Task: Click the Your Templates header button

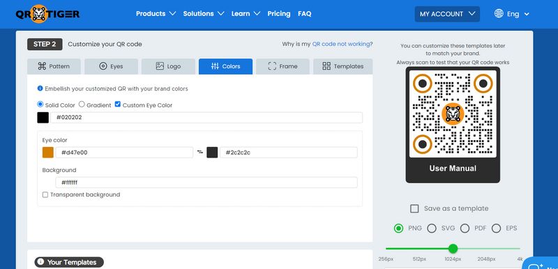Action: point(69,262)
